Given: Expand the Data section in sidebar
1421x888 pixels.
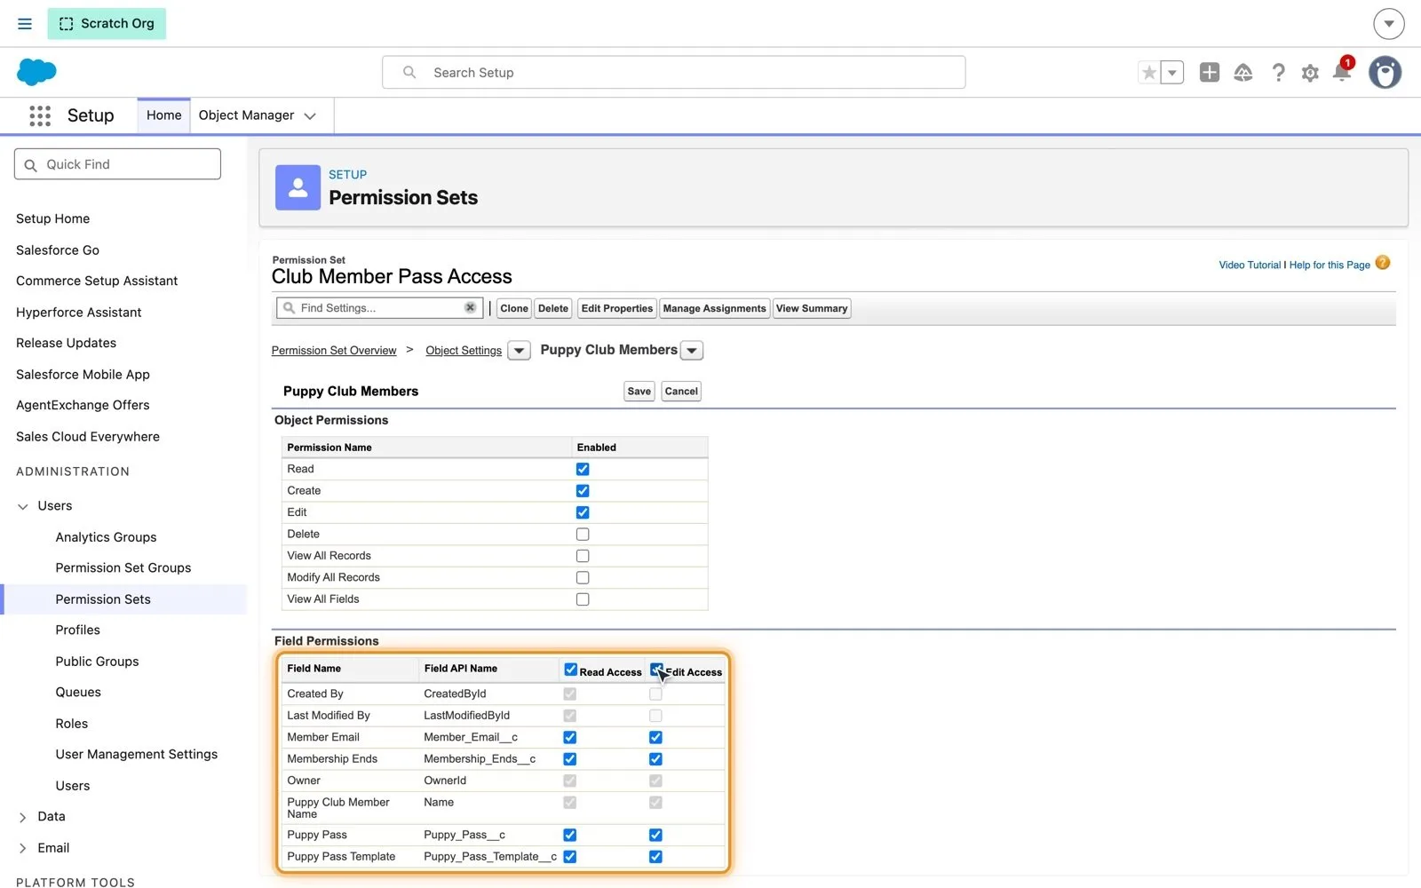Looking at the screenshot, I should (x=23, y=817).
